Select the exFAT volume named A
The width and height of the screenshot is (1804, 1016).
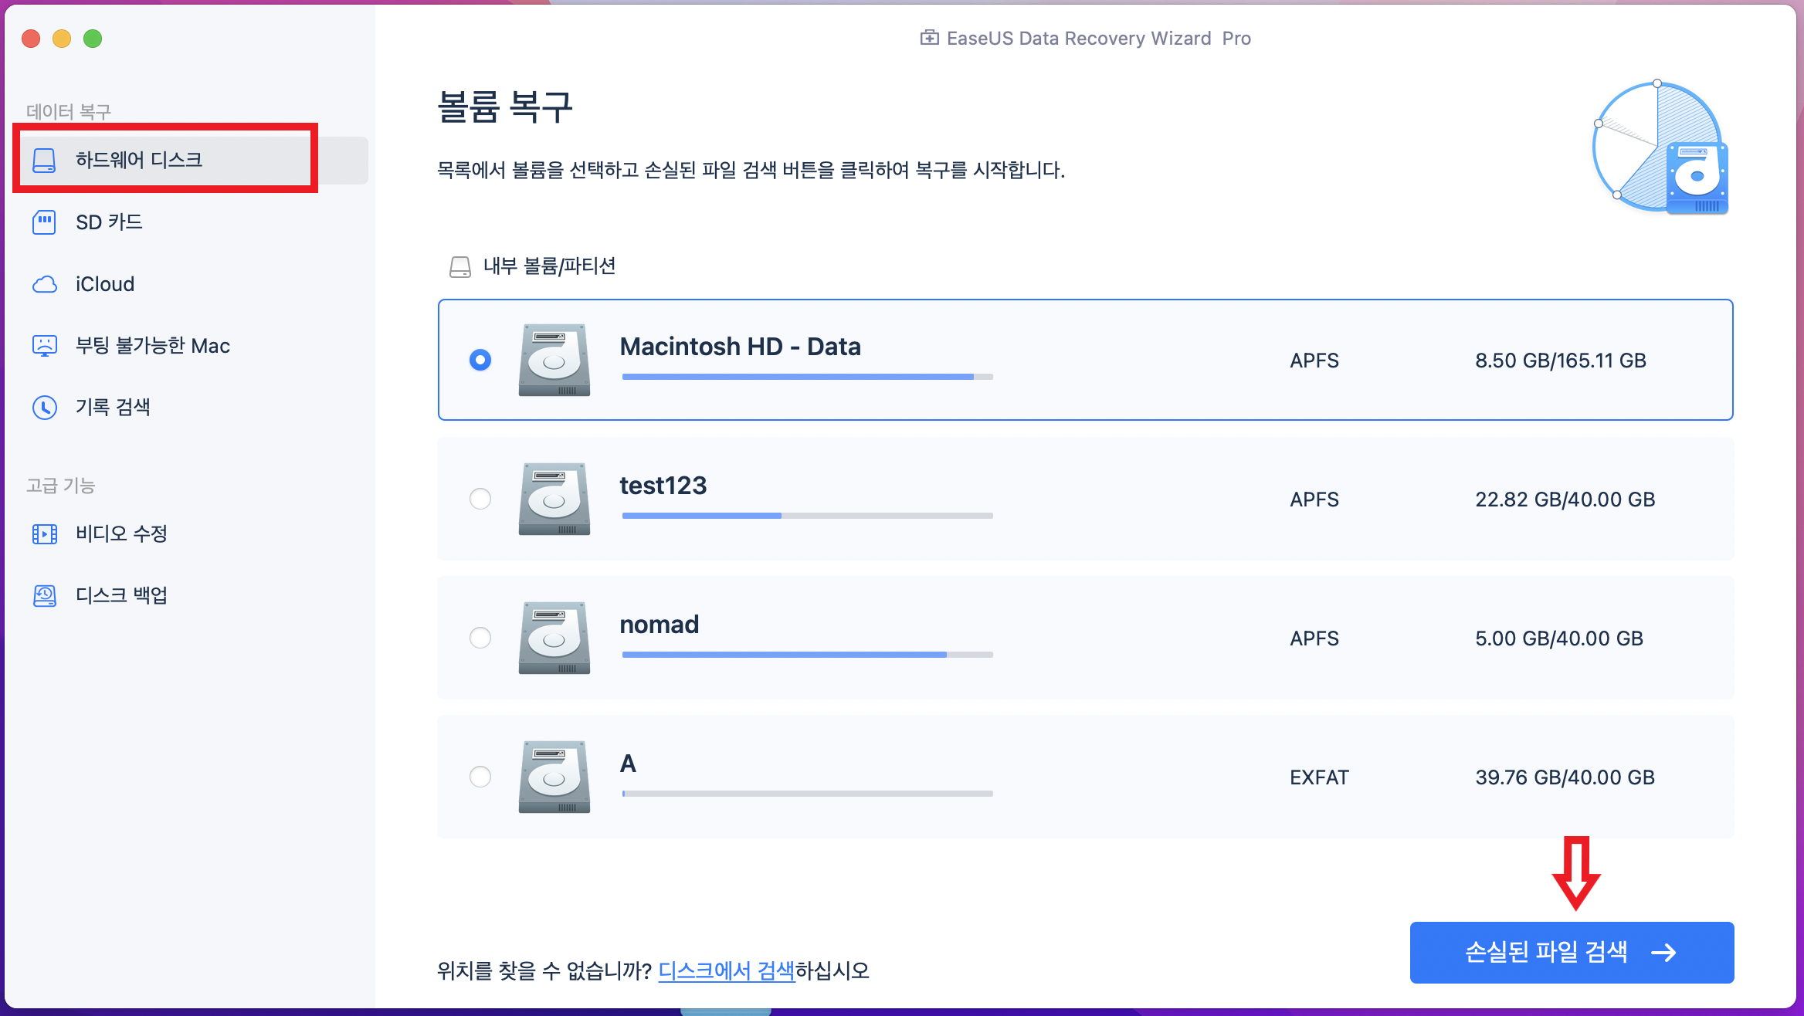pos(480,777)
